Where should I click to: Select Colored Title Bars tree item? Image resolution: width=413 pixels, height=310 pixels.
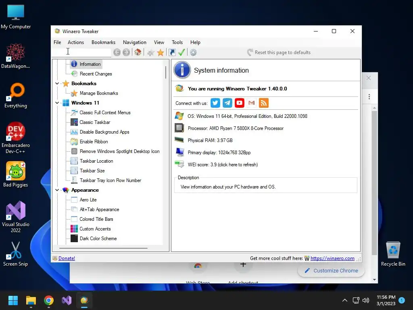(96, 219)
